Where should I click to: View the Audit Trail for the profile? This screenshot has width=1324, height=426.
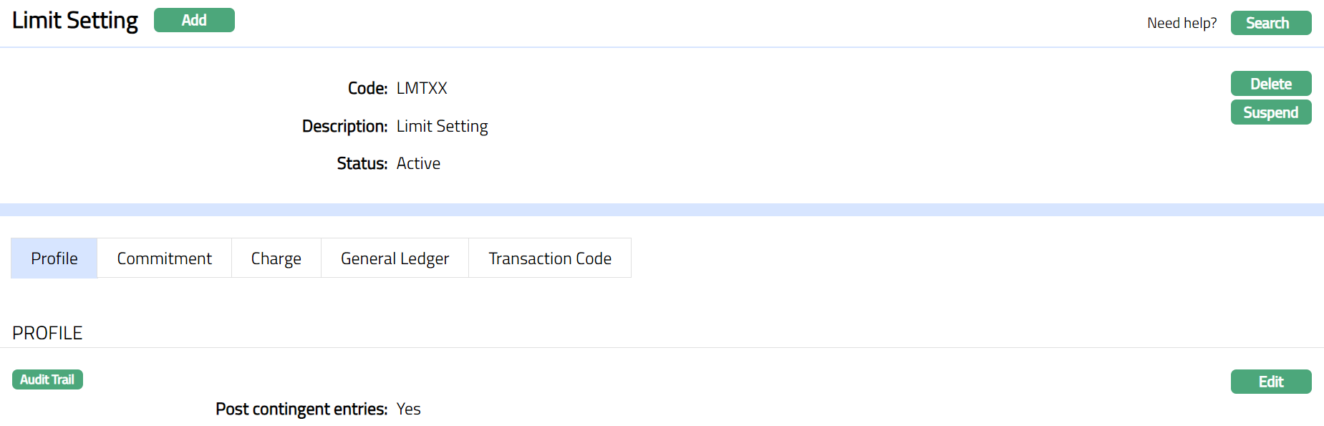47,379
